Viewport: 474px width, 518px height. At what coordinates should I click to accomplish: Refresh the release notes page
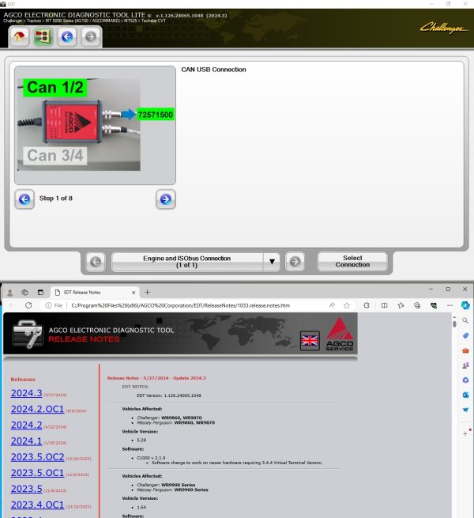[28, 305]
